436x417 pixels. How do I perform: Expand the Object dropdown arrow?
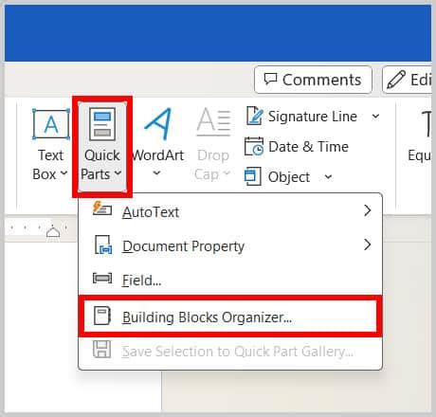(x=328, y=176)
